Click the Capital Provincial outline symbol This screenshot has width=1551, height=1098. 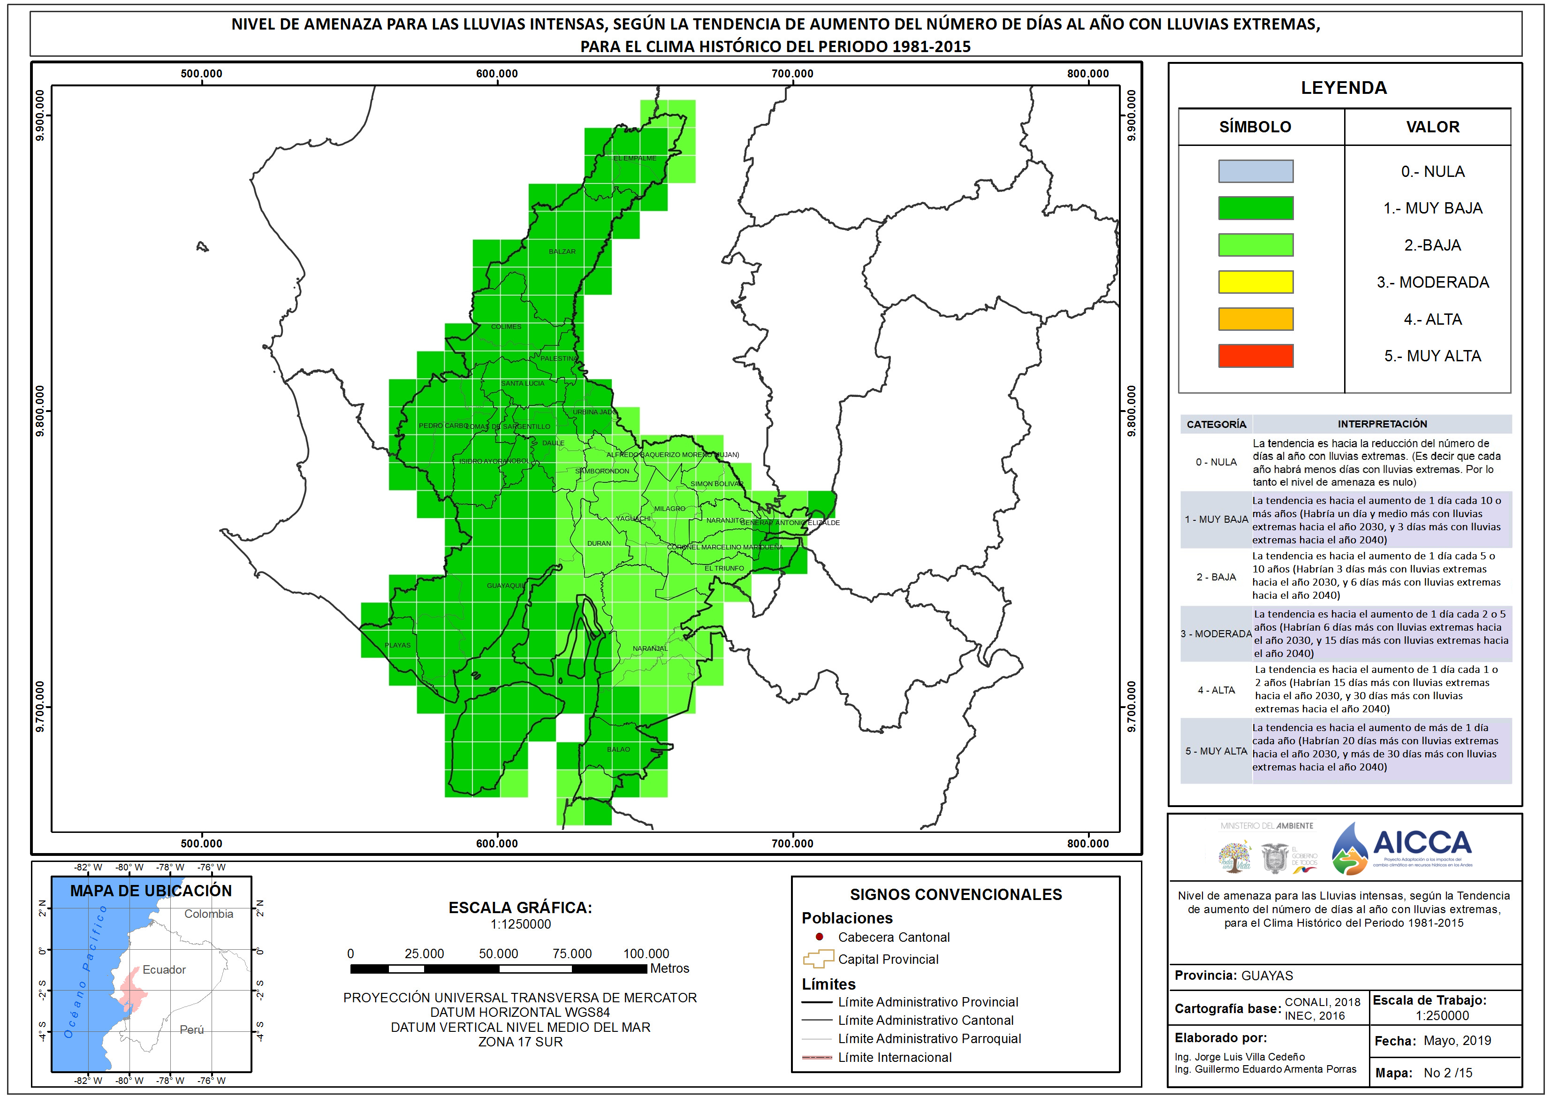click(x=818, y=959)
